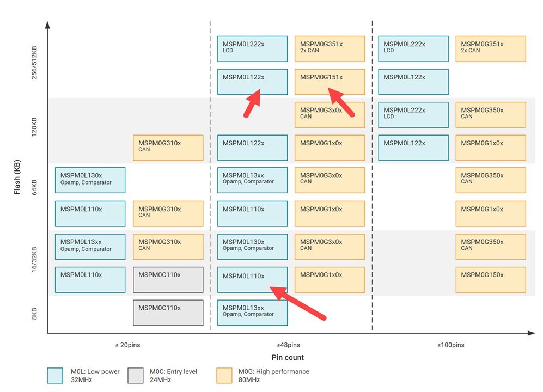Image resolution: width=543 pixels, height=392 pixels.
Task: Select MSPM0L13xx in 64KB band under ≤48pins
Action: coord(253,180)
